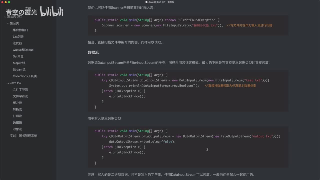Open the 集合根接口 outline entry
This screenshot has width=320, height=180.
(x=20, y=30)
